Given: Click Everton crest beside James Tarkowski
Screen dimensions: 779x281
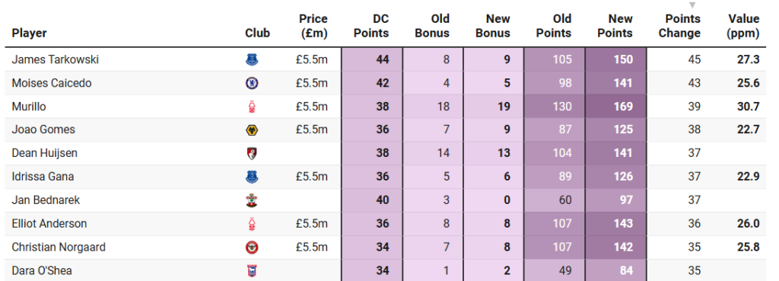Looking at the screenshot, I should (252, 59).
